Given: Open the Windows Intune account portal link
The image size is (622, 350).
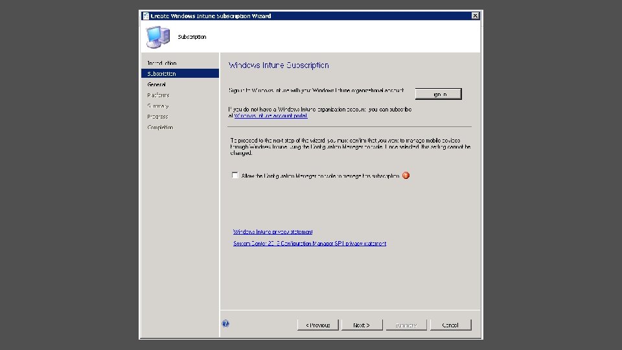Looking at the screenshot, I should (x=271, y=116).
